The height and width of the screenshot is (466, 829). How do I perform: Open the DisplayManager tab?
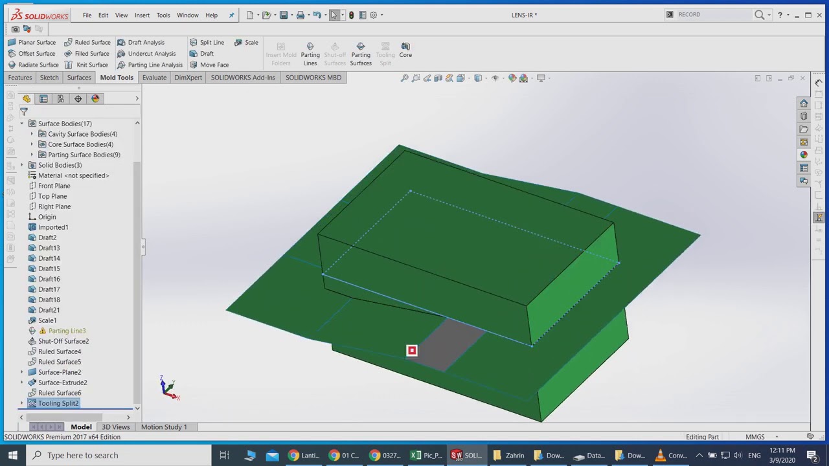95,99
